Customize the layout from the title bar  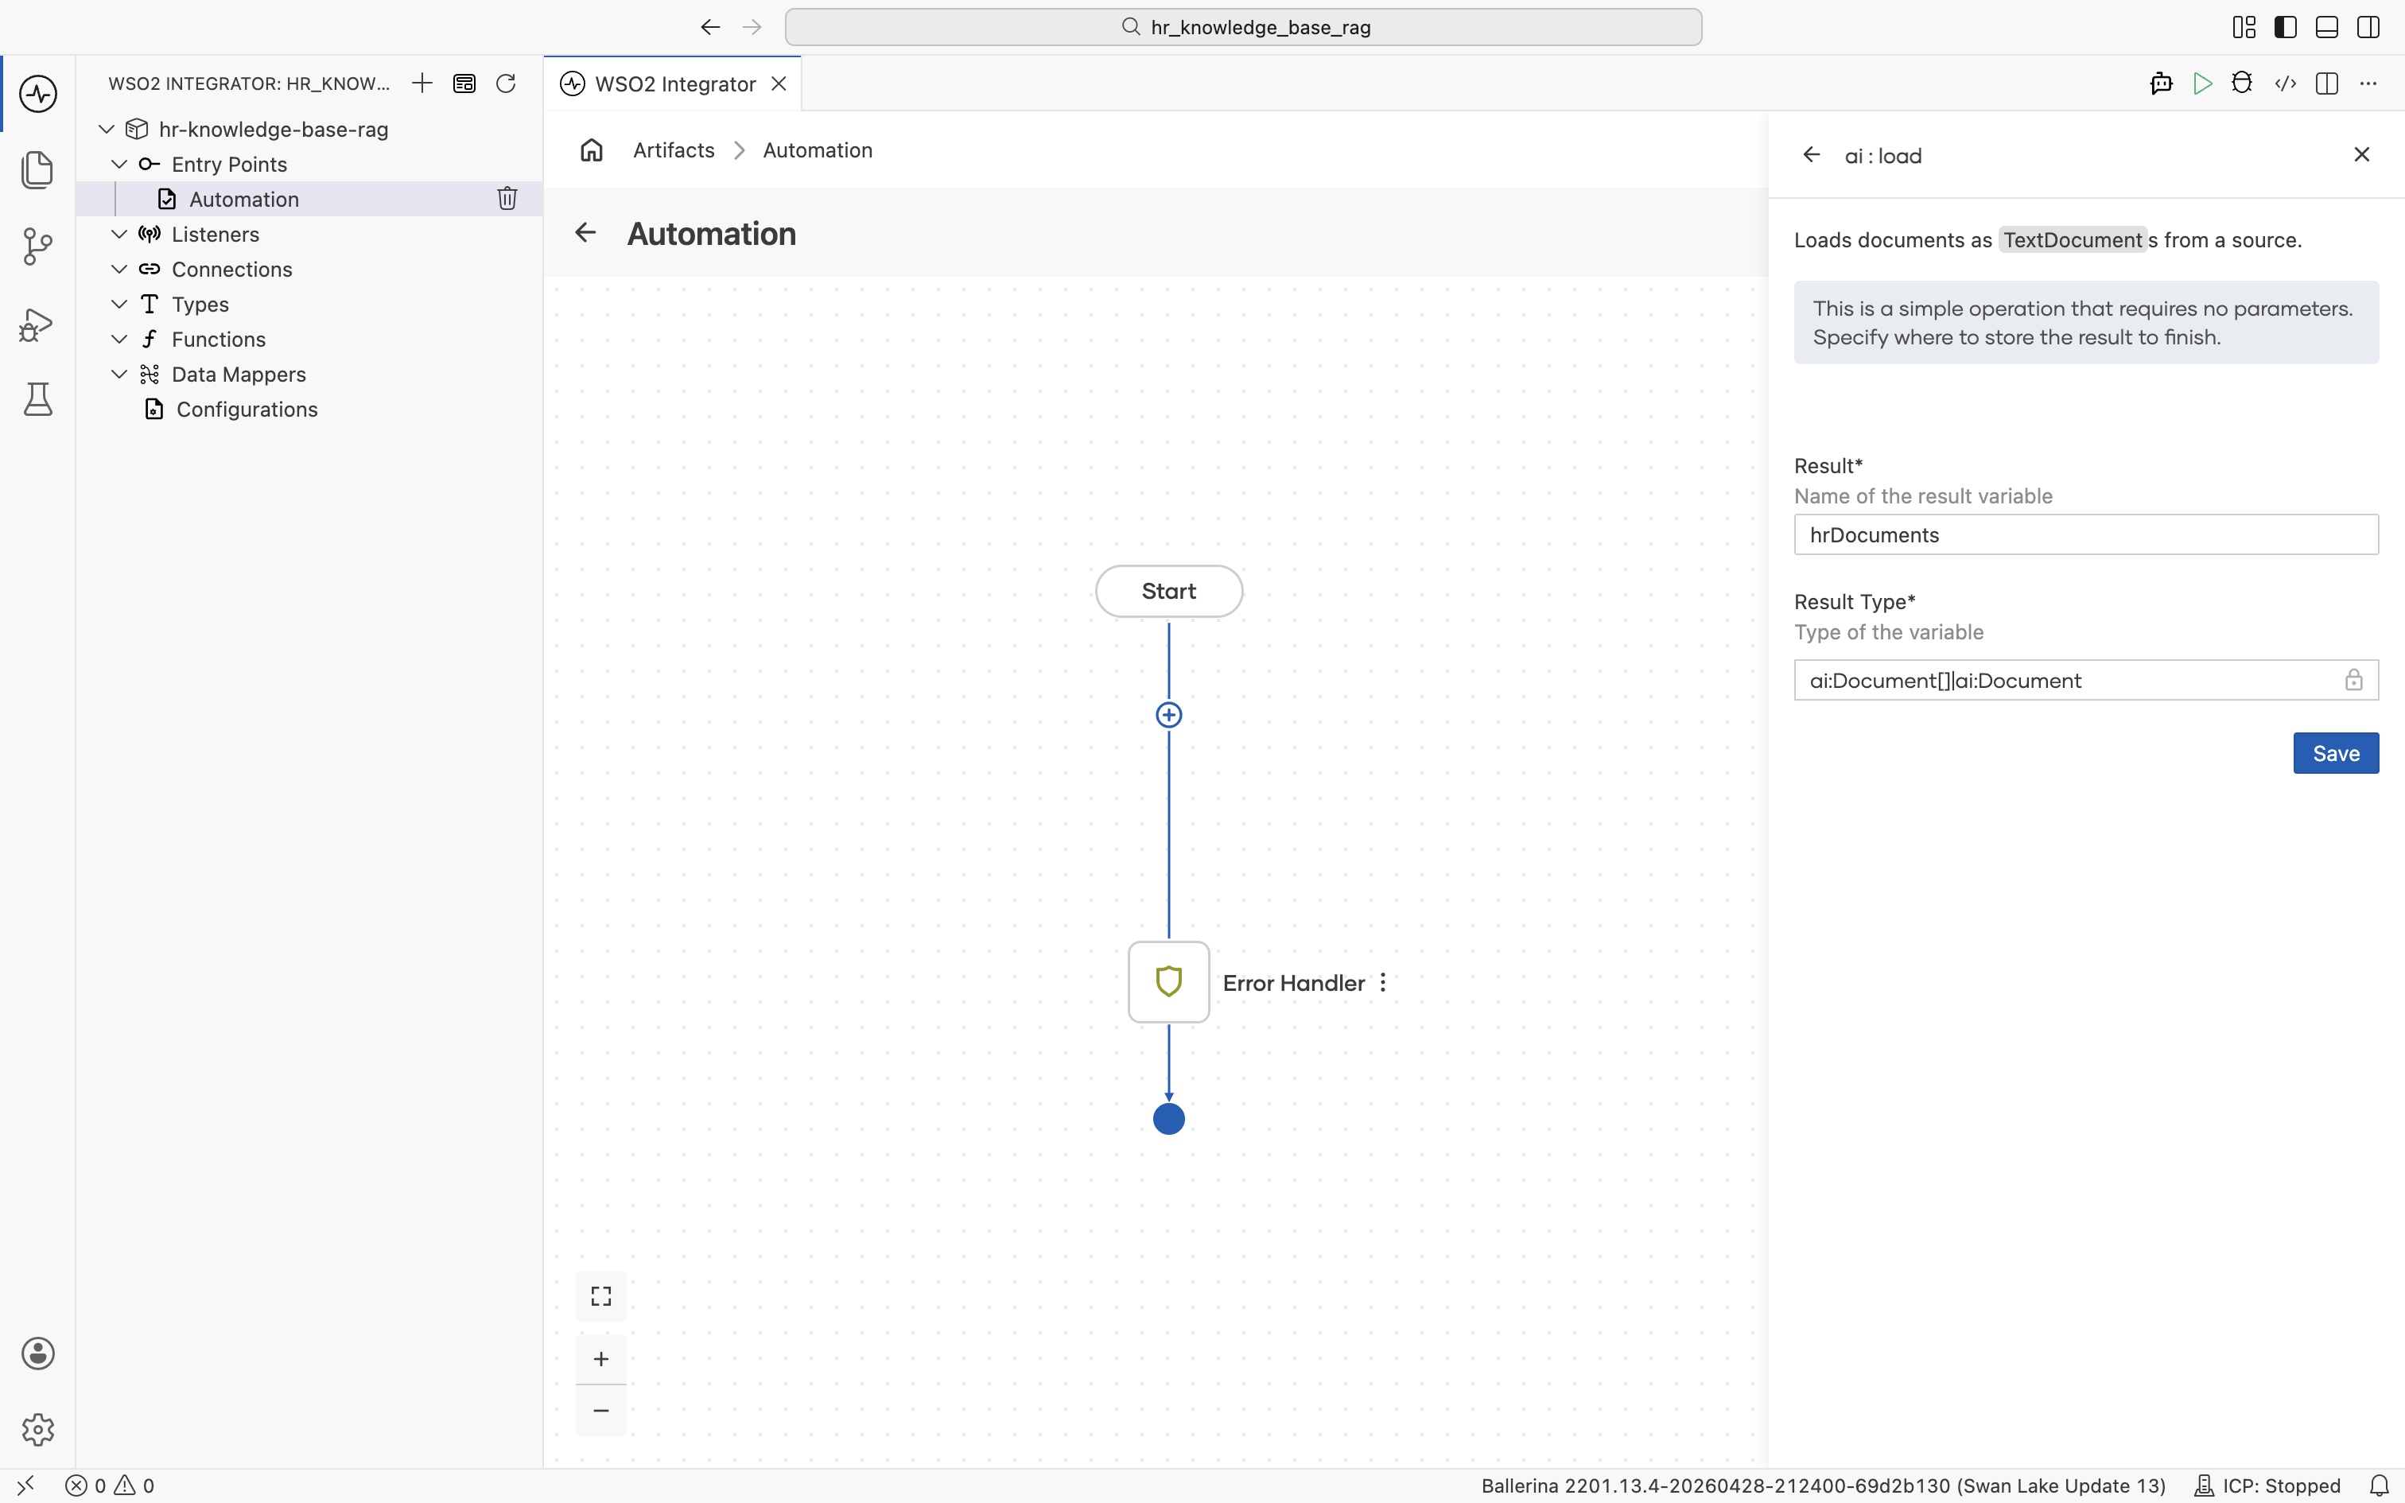(x=2244, y=27)
